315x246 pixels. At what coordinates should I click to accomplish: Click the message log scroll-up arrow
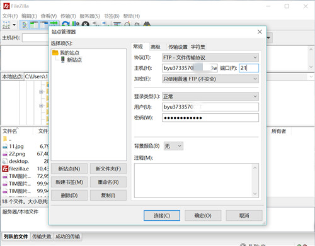[x=311, y=50]
